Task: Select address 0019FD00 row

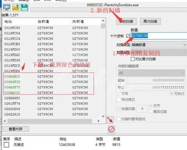Action: pos(52,49)
